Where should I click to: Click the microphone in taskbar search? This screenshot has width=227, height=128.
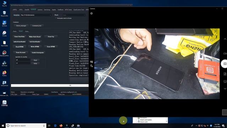pyautogui.click(x=44, y=126)
